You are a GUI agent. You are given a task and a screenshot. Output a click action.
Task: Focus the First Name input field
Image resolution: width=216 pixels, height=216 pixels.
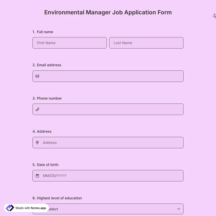click(x=69, y=43)
